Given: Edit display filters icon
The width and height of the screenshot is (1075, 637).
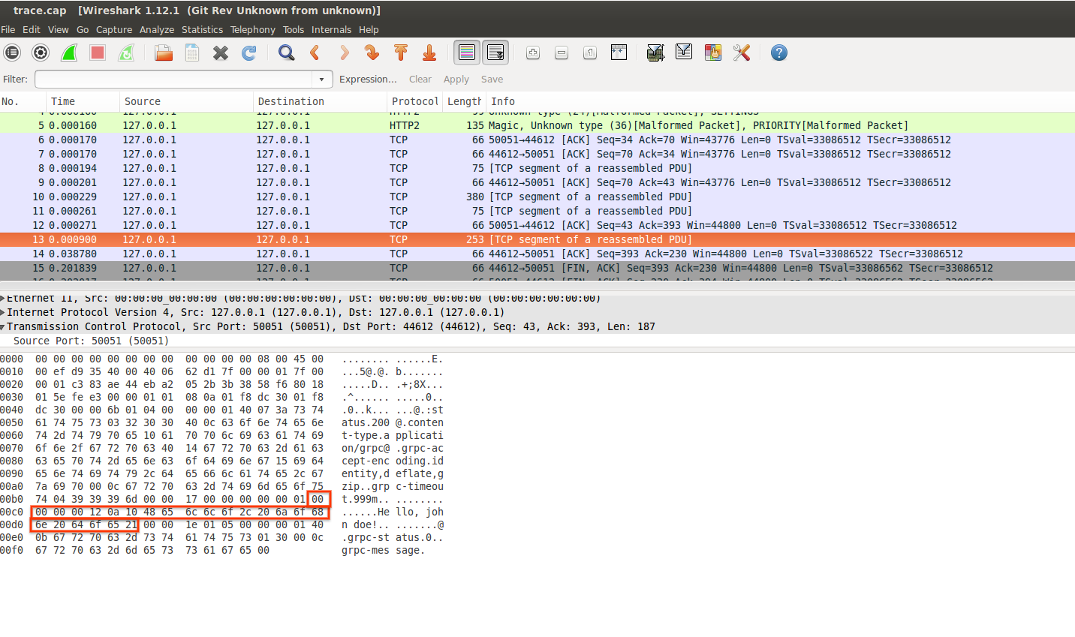Looking at the screenshot, I should tap(685, 53).
